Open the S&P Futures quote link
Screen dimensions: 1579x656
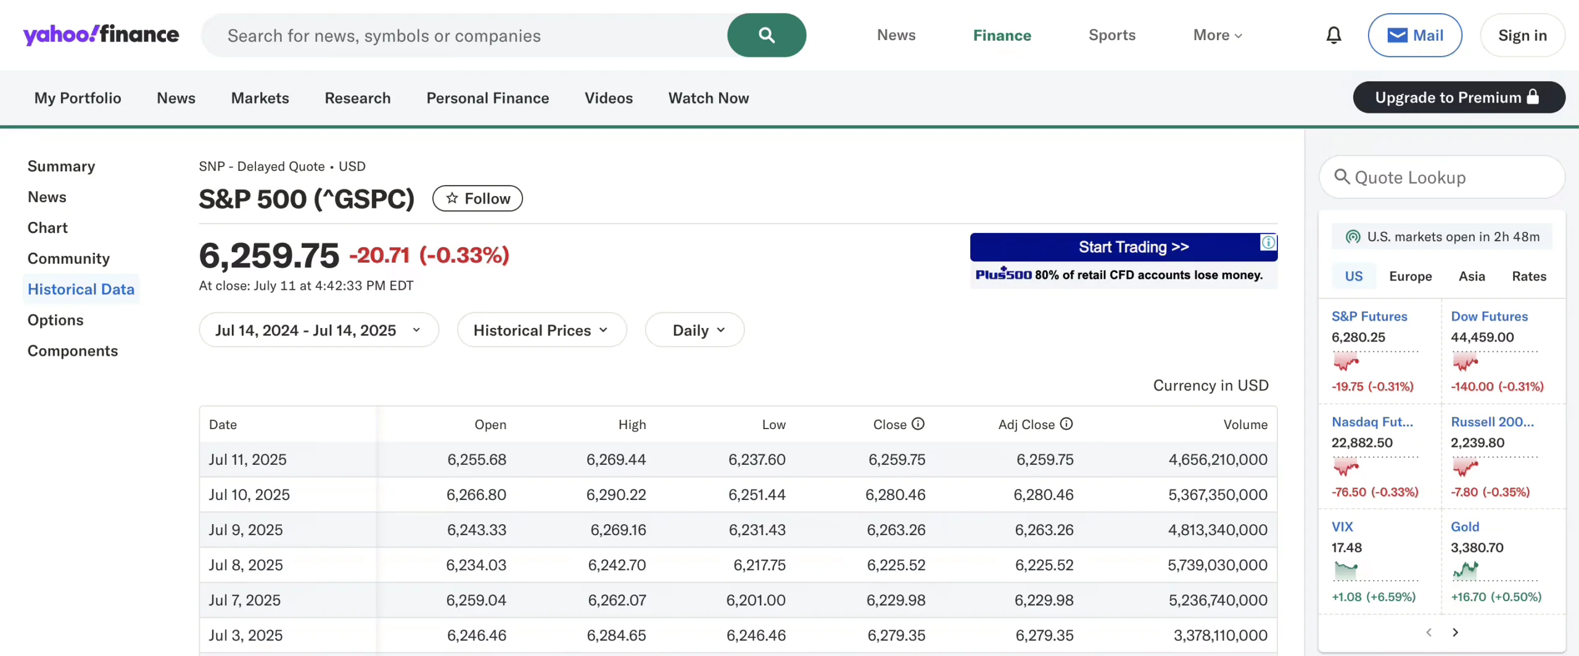(1369, 316)
